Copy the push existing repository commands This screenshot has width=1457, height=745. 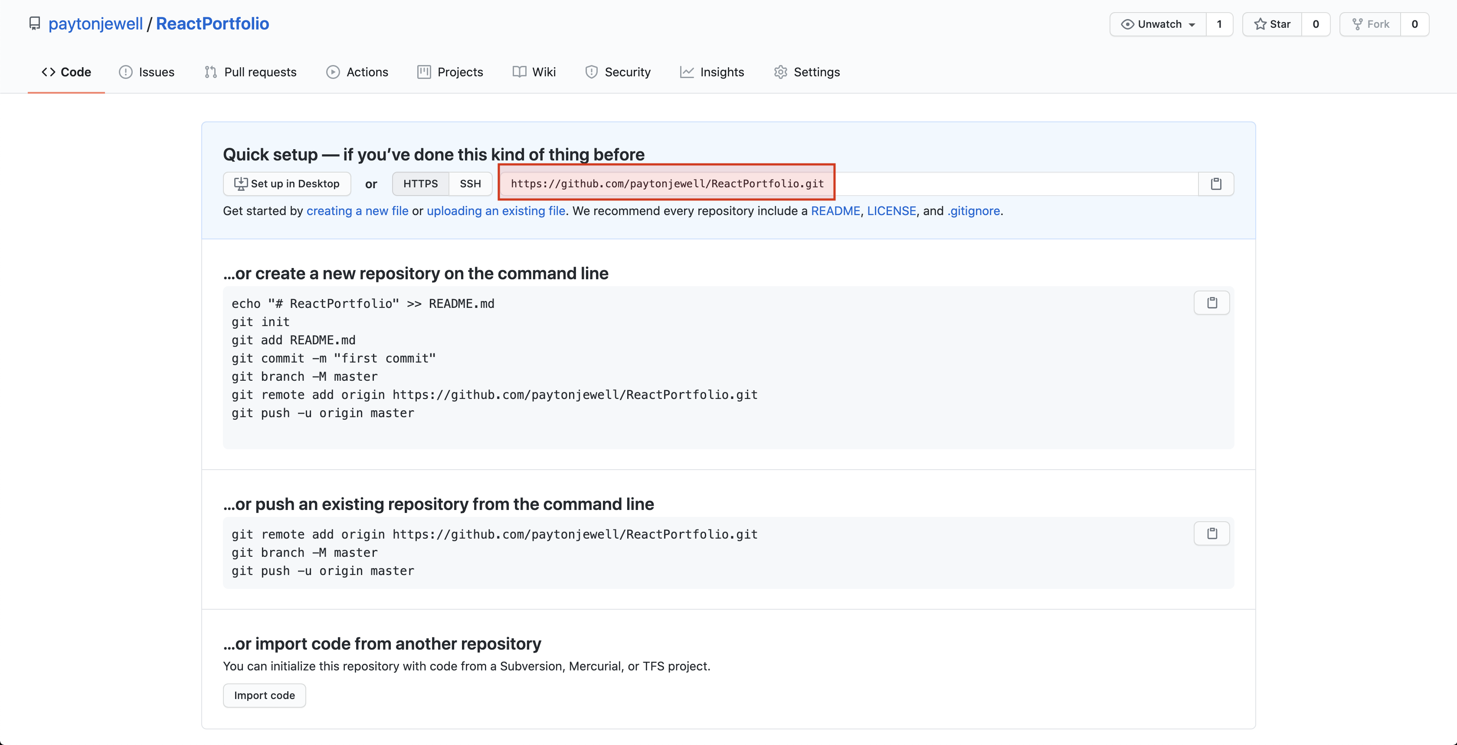click(x=1211, y=533)
